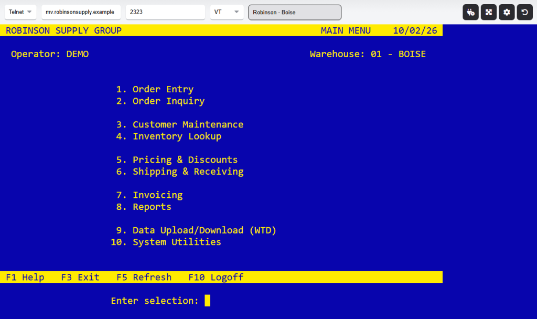Click F3 Exit in the function bar

[x=80, y=277]
